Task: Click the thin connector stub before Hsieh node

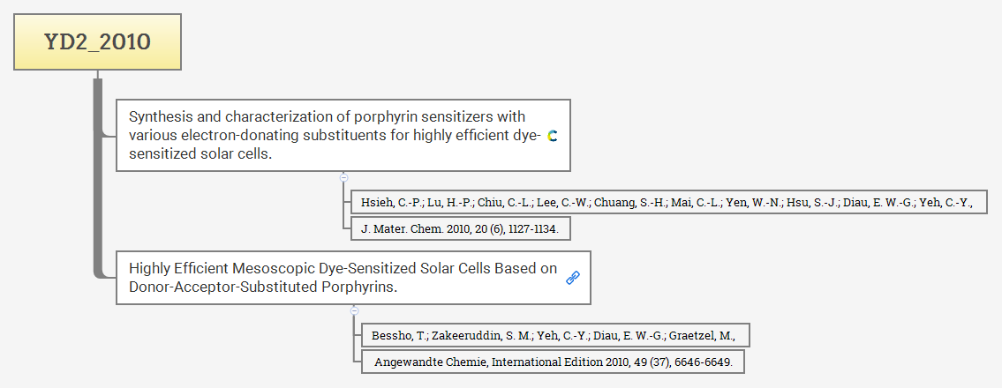Action: (x=346, y=203)
